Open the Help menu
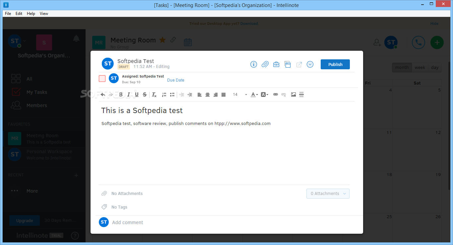 [31, 14]
